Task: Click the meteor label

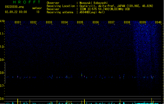Action: [x=37, y=8]
